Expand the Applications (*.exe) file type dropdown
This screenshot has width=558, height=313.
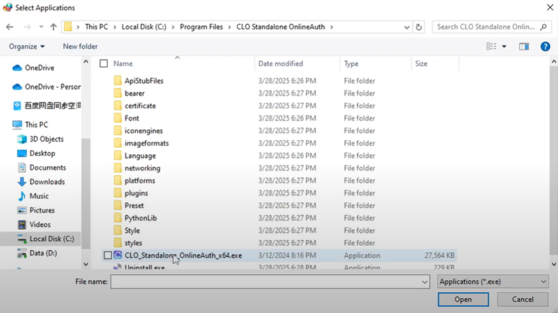pos(492,282)
